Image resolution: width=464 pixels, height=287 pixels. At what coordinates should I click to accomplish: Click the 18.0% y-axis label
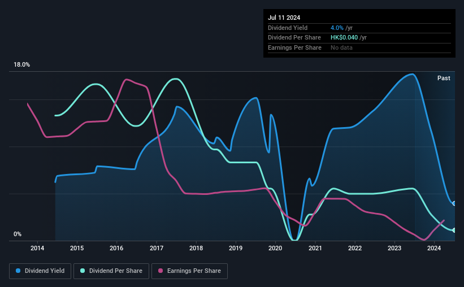tap(21, 64)
